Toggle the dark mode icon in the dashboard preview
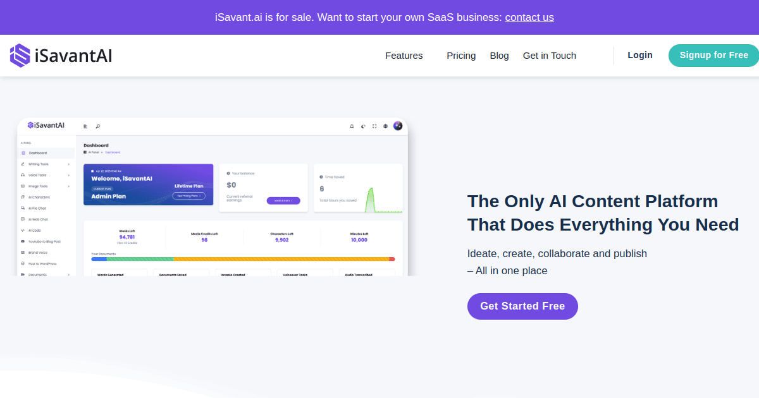The height and width of the screenshot is (398, 759). click(x=363, y=126)
